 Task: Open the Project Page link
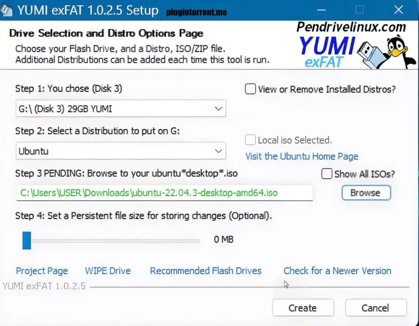42,271
